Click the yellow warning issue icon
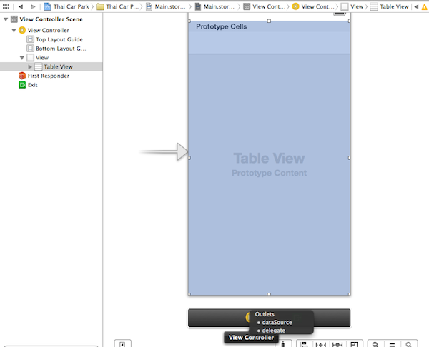Screen dimensions: 429x347 click(425, 7)
